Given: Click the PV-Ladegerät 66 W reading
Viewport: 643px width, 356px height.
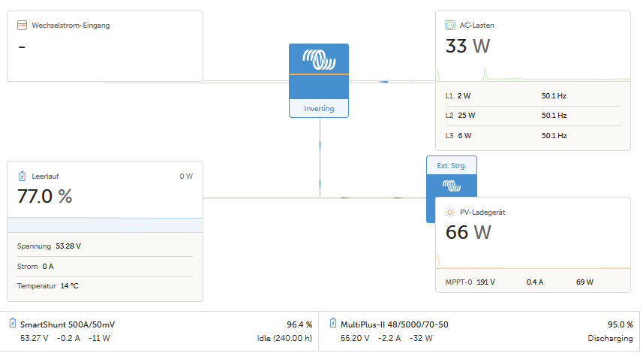Looking at the screenshot, I should coord(468,233).
